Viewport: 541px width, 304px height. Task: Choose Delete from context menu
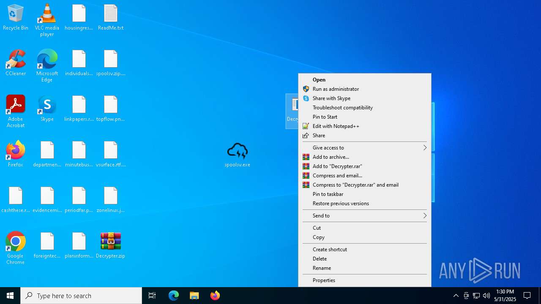[365, 259]
